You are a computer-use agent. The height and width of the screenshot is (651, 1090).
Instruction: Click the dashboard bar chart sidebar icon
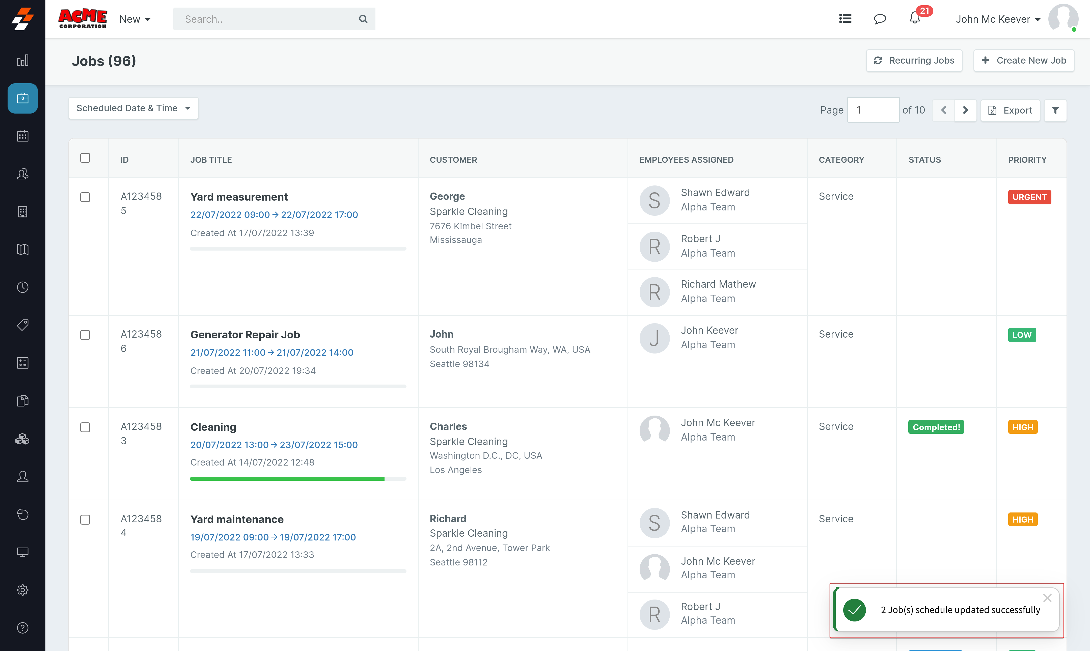(22, 61)
